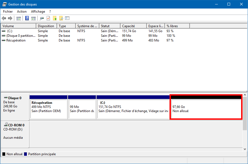Click the Gestion des disques title bar icon
Screen dimensions: 248x164
tap(4, 4)
